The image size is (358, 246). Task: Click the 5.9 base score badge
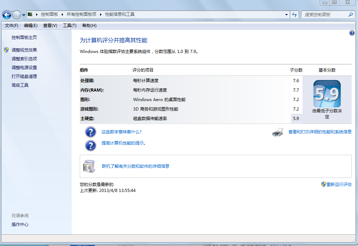[327, 94]
